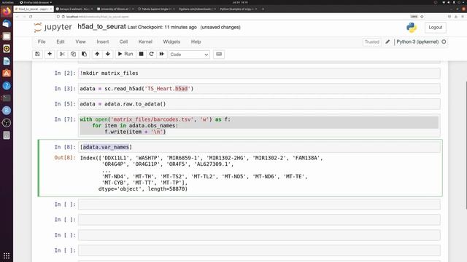
Task: Click the output text length=58870
Action: pos(167,189)
